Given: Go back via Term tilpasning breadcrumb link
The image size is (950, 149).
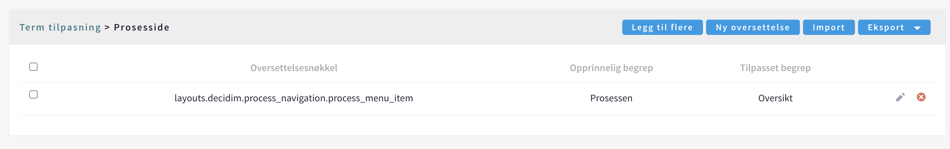Looking at the screenshot, I should click(x=60, y=27).
